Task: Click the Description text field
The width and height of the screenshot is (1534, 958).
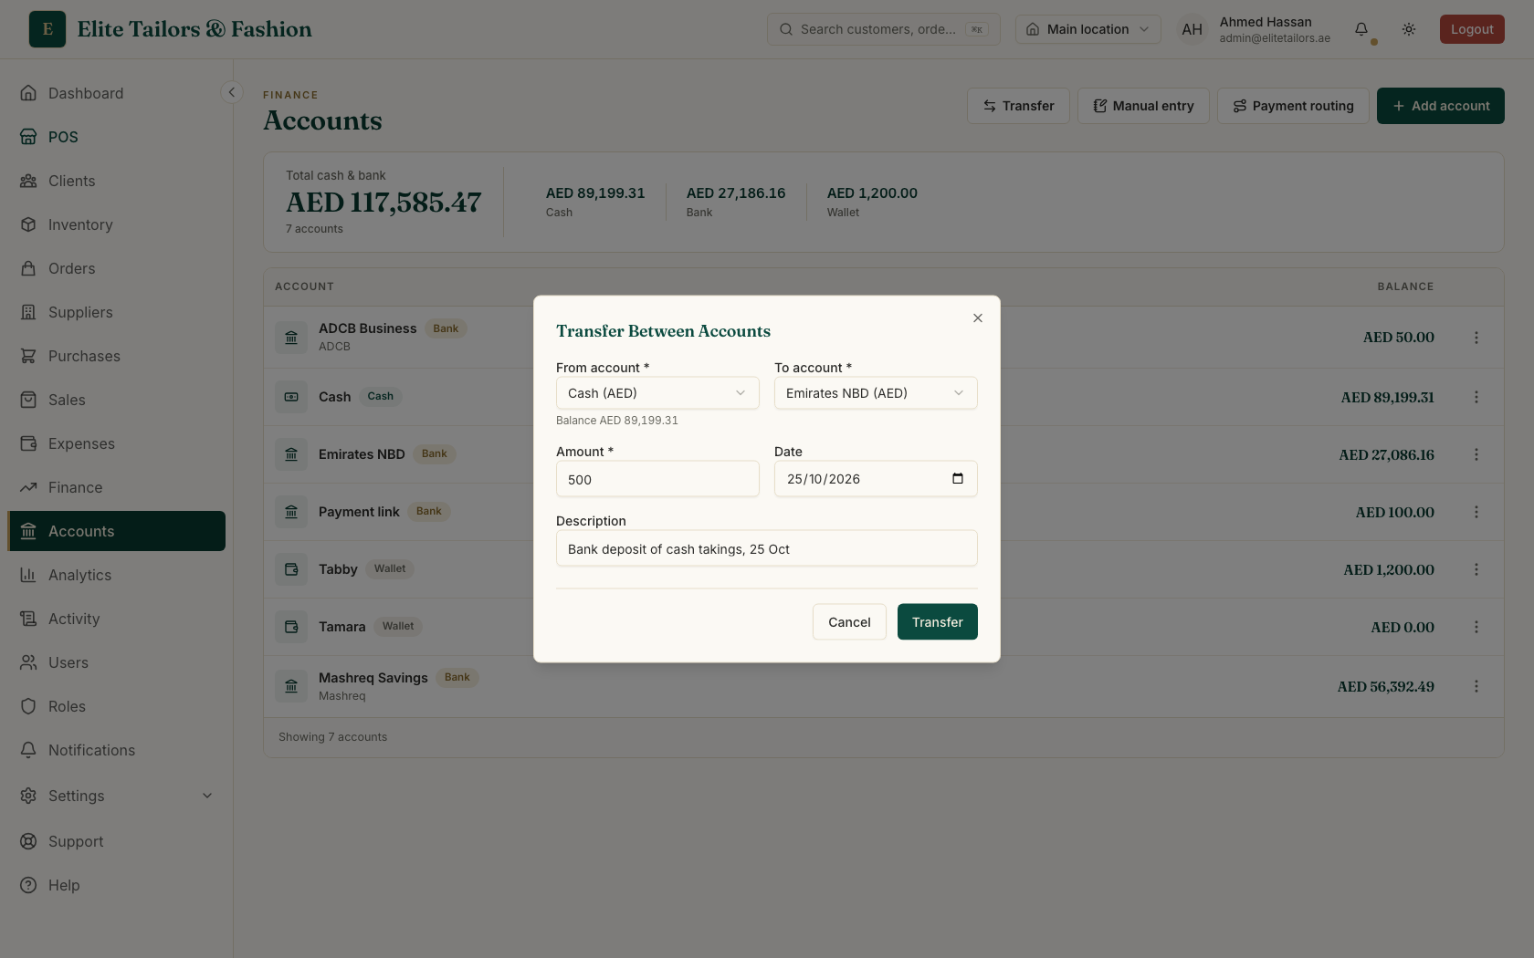Action: pos(767,548)
